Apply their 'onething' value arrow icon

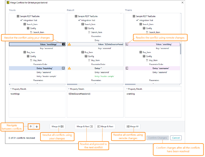(x=127, y=44)
